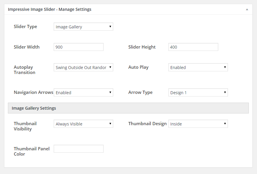Open the Arrow Type Design 1 dropdown
Screen dimensions: 257x174
tap(198, 92)
